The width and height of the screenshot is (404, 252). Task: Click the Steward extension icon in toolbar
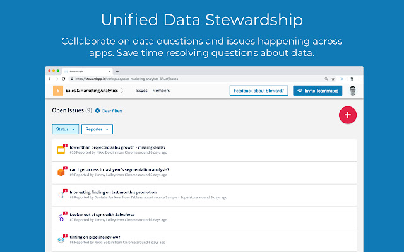[342, 79]
